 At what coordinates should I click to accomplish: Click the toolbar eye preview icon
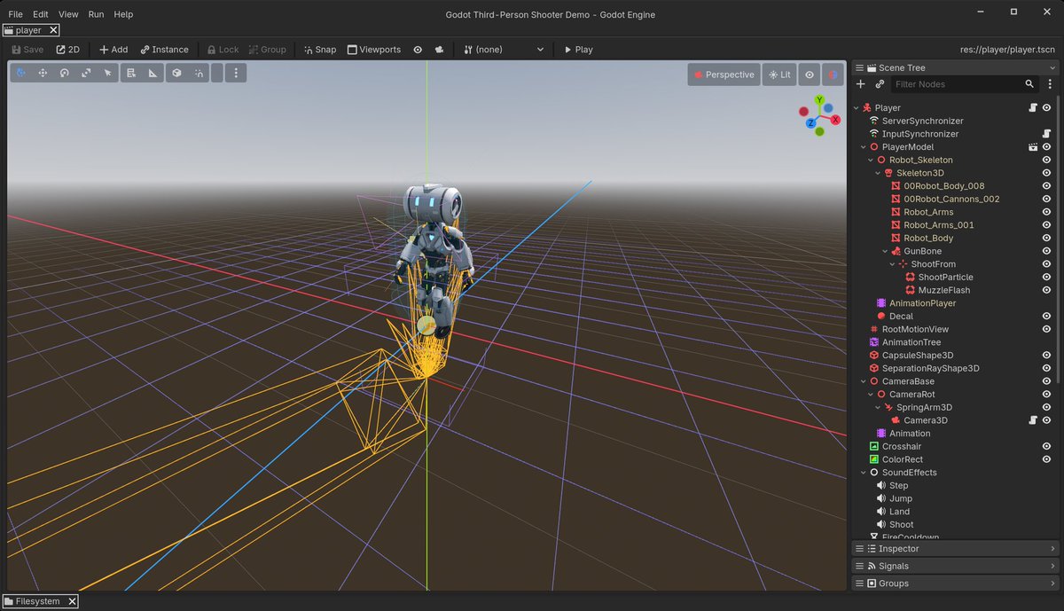pyautogui.click(x=419, y=50)
